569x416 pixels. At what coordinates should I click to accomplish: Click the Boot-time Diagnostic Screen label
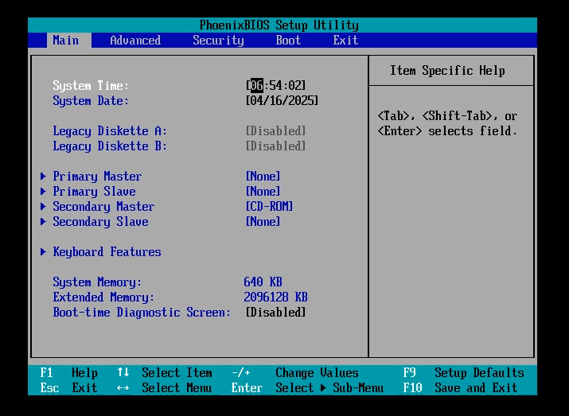pyautogui.click(x=142, y=313)
